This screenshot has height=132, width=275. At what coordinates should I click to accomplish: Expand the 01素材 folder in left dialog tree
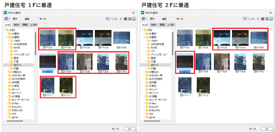7,34
